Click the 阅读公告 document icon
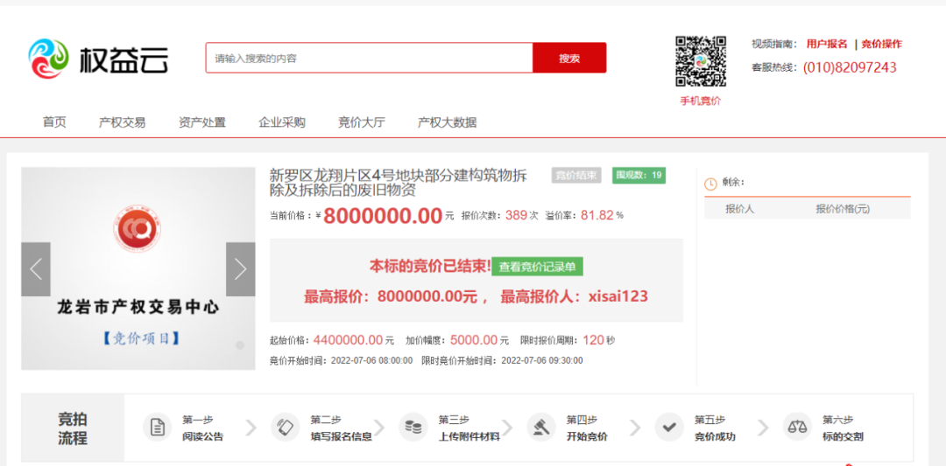The width and height of the screenshot is (946, 466). point(158,428)
